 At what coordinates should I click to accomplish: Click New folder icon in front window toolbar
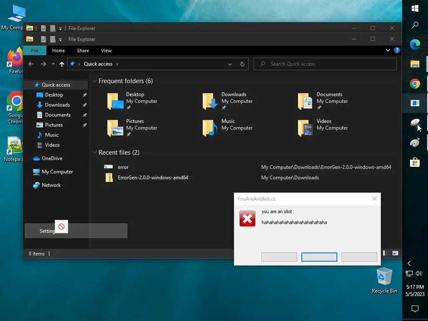click(x=53, y=39)
